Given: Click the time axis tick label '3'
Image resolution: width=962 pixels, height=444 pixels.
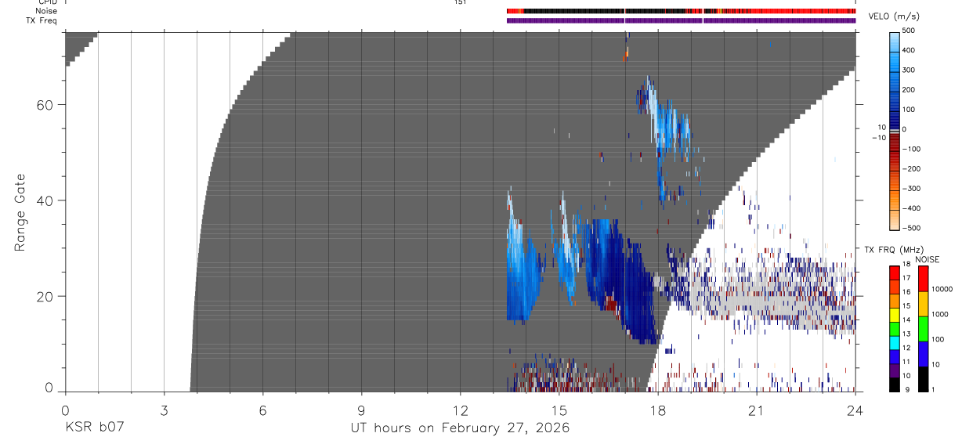Looking at the screenshot, I should (164, 410).
